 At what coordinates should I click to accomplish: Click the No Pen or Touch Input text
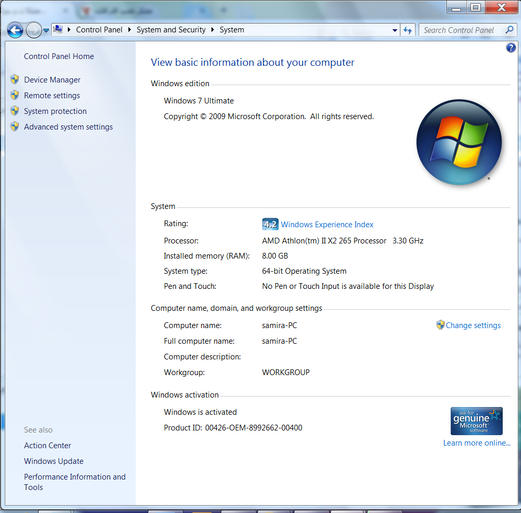click(348, 286)
